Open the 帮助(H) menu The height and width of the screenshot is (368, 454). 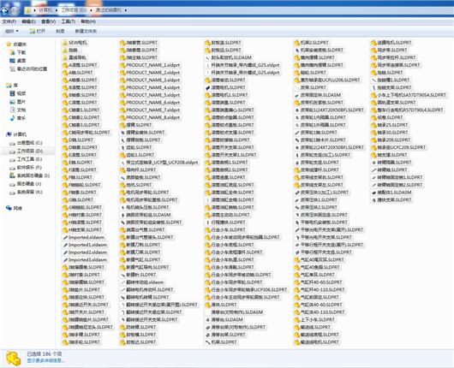point(88,21)
